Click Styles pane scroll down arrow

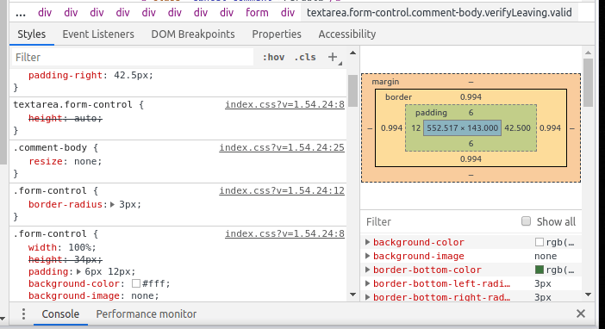tap(352, 295)
